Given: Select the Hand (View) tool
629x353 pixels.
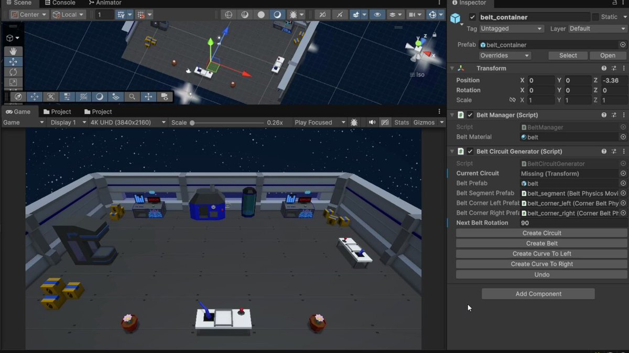Looking at the screenshot, I should pos(13,51).
